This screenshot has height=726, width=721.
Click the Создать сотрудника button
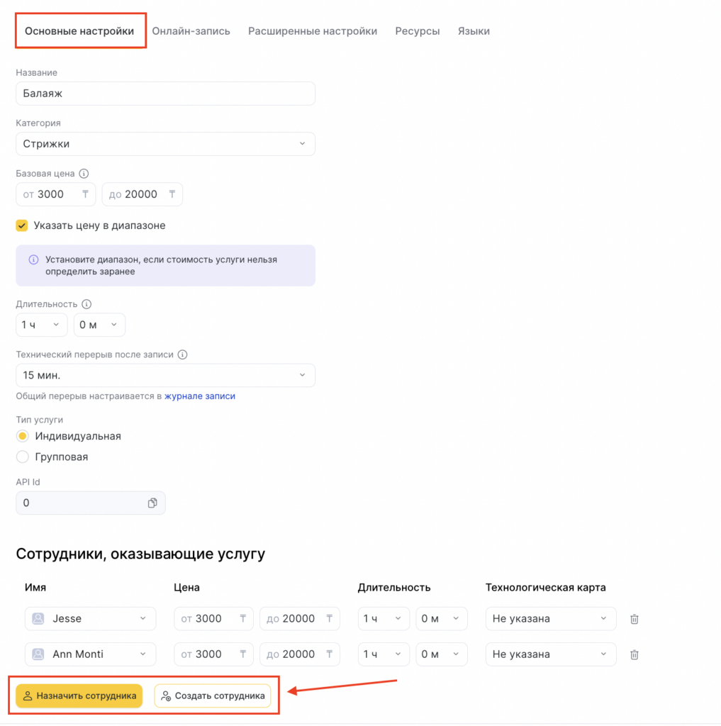click(x=213, y=696)
